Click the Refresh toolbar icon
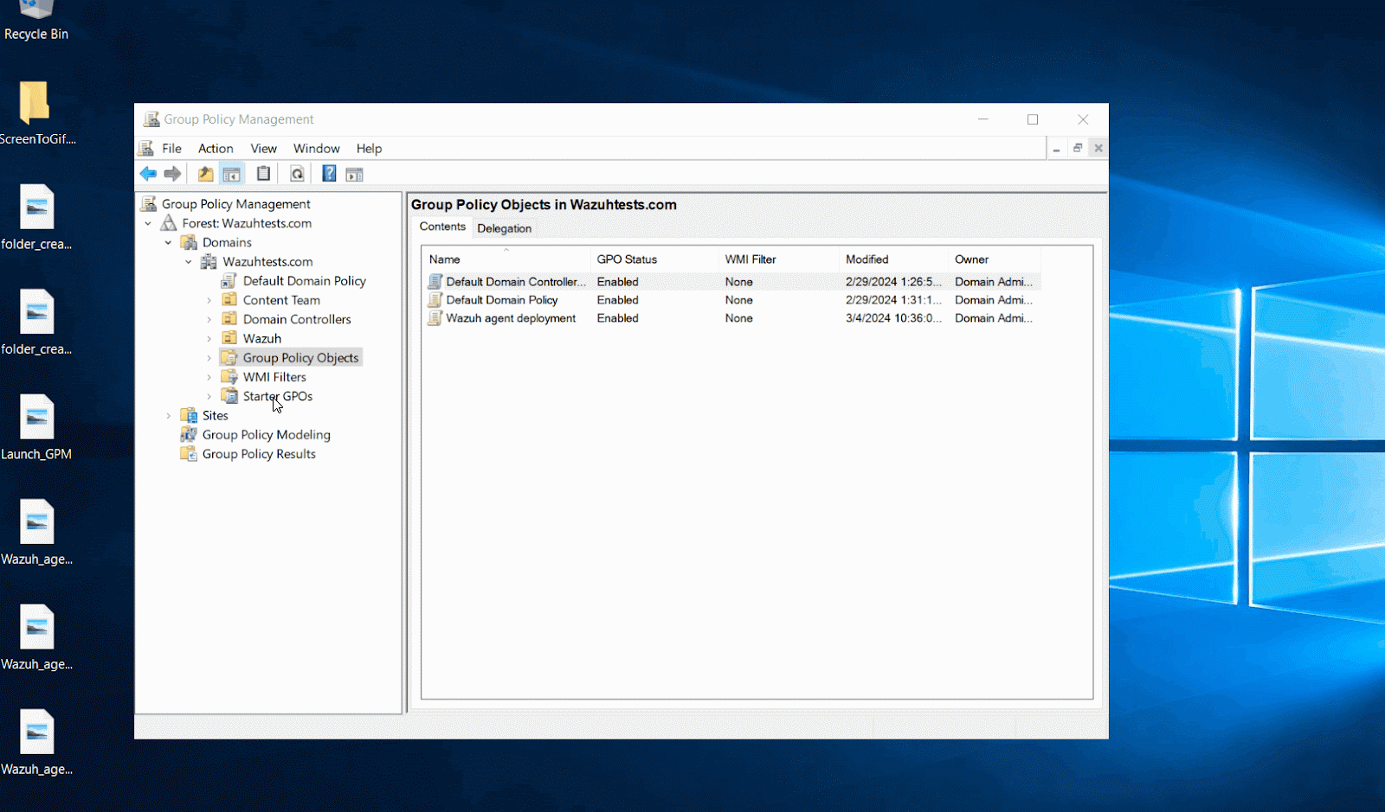The image size is (1385, 812). (297, 173)
